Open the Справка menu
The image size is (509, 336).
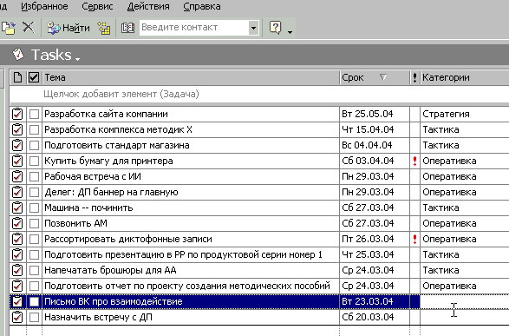point(202,6)
